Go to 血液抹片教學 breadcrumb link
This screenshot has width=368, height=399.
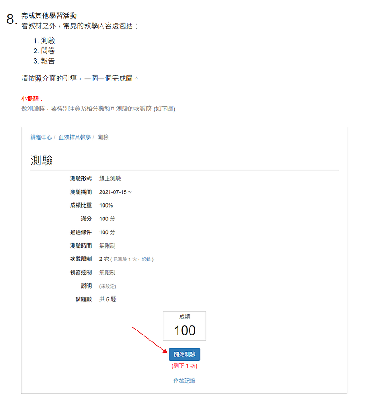point(75,138)
